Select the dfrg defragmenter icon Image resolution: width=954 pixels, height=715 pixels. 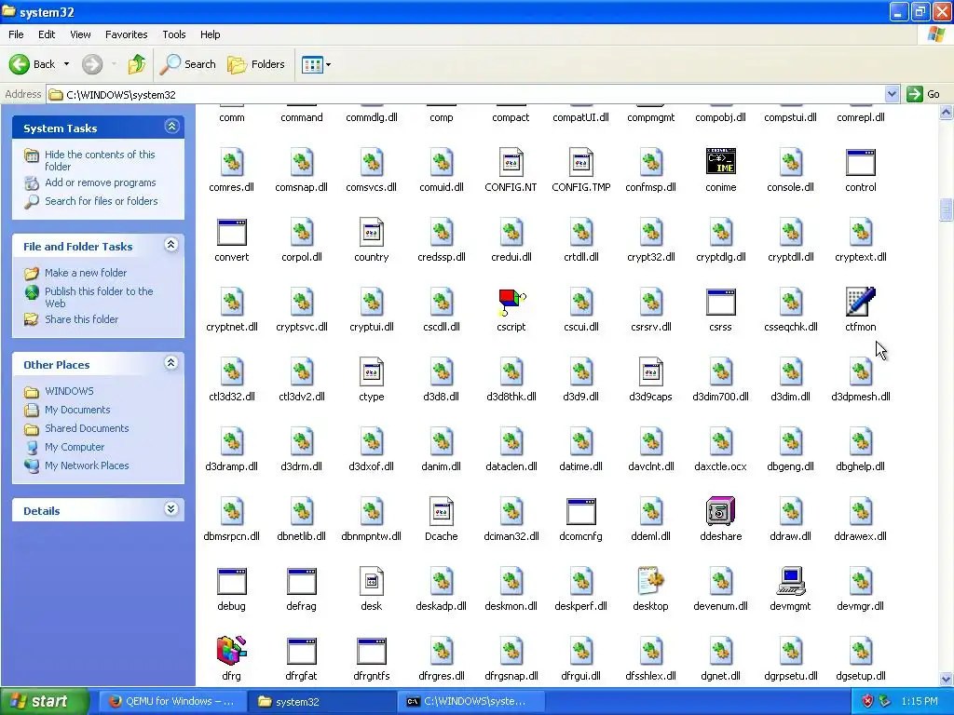[x=232, y=651]
